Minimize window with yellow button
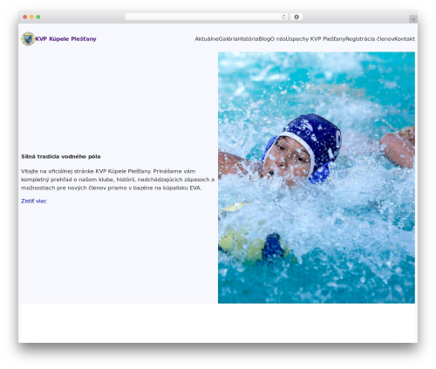This screenshot has height=369, width=436. click(31, 17)
